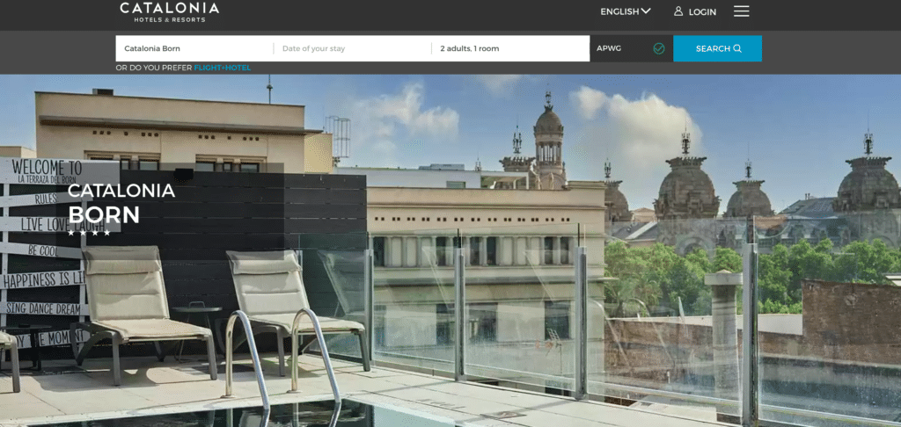
Task: Click the four-star rating under BORN
Action: [x=89, y=233]
